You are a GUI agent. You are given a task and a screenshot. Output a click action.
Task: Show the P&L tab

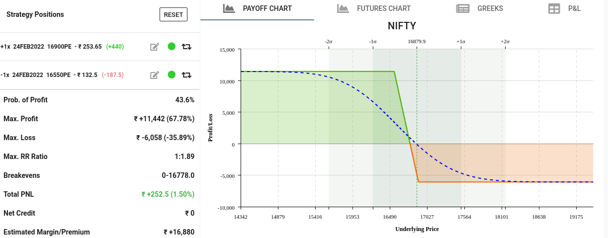(574, 8)
